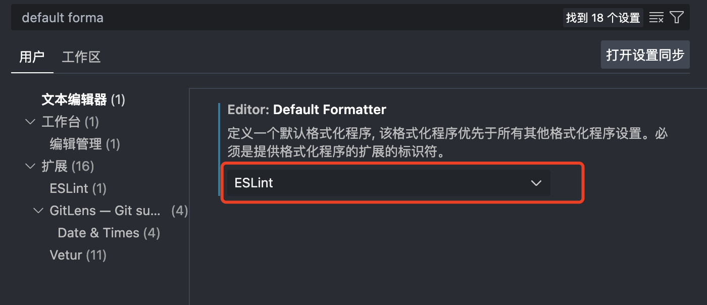Click the 找到 18 个设置 results badge
The width and height of the screenshot is (707, 305).
(x=602, y=17)
